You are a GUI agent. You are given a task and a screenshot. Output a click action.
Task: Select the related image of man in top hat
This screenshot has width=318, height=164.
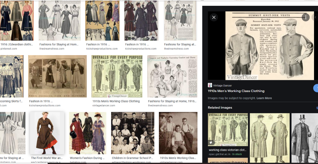pyautogui.click(x=305, y=134)
